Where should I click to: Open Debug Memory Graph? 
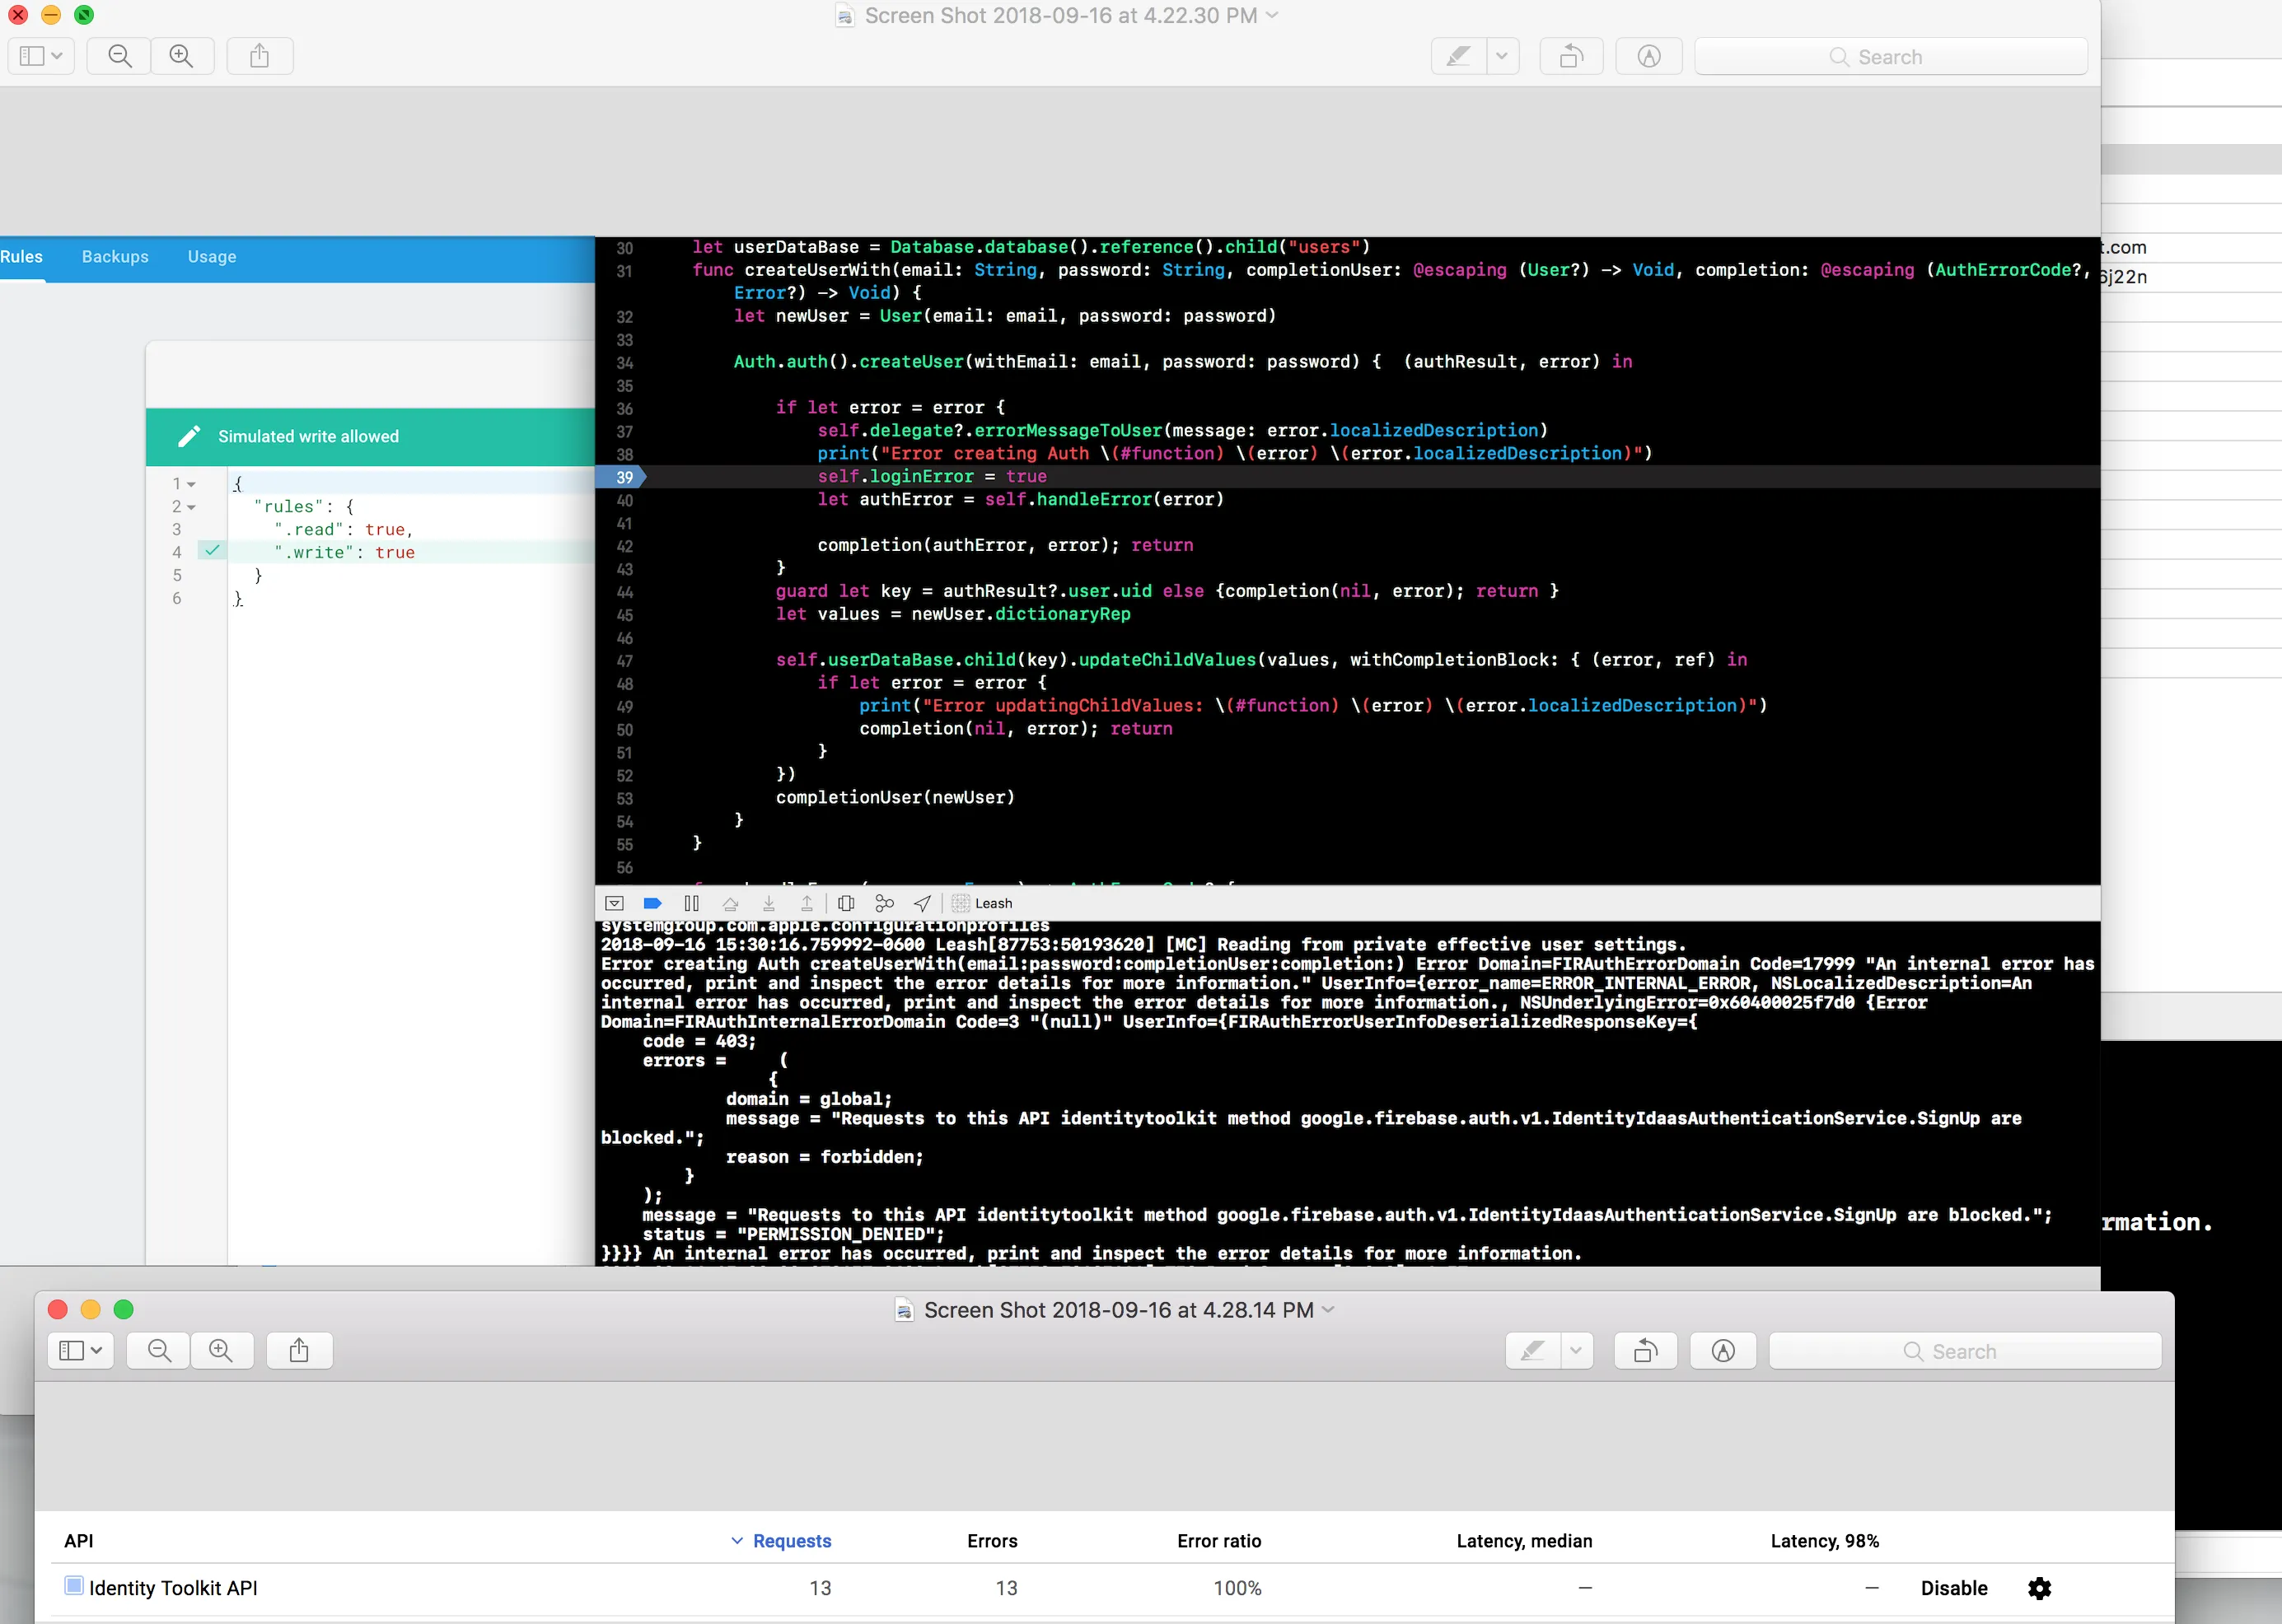(x=885, y=903)
